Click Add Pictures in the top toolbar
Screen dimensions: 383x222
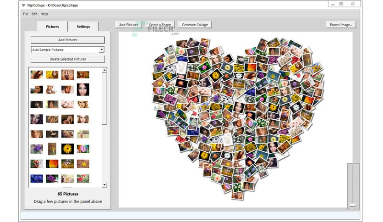click(x=128, y=25)
